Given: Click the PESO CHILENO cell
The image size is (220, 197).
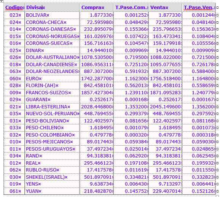Looking at the screenshot, I should (x=52, y=128).
